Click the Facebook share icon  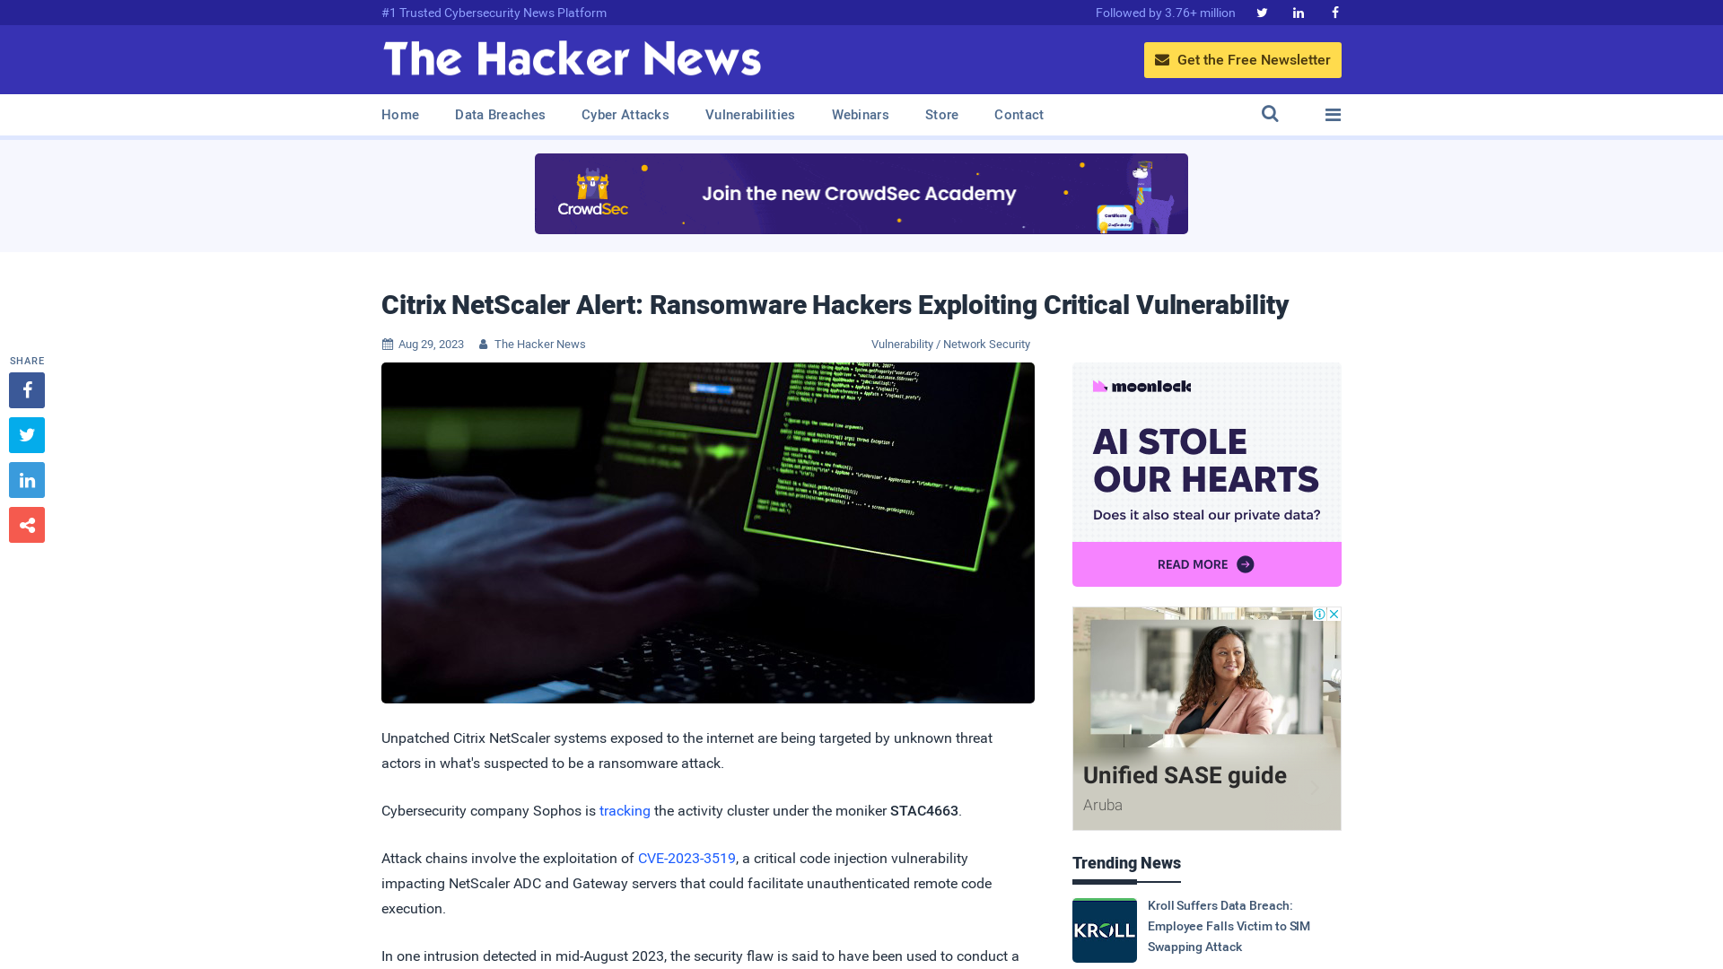click(x=26, y=389)
